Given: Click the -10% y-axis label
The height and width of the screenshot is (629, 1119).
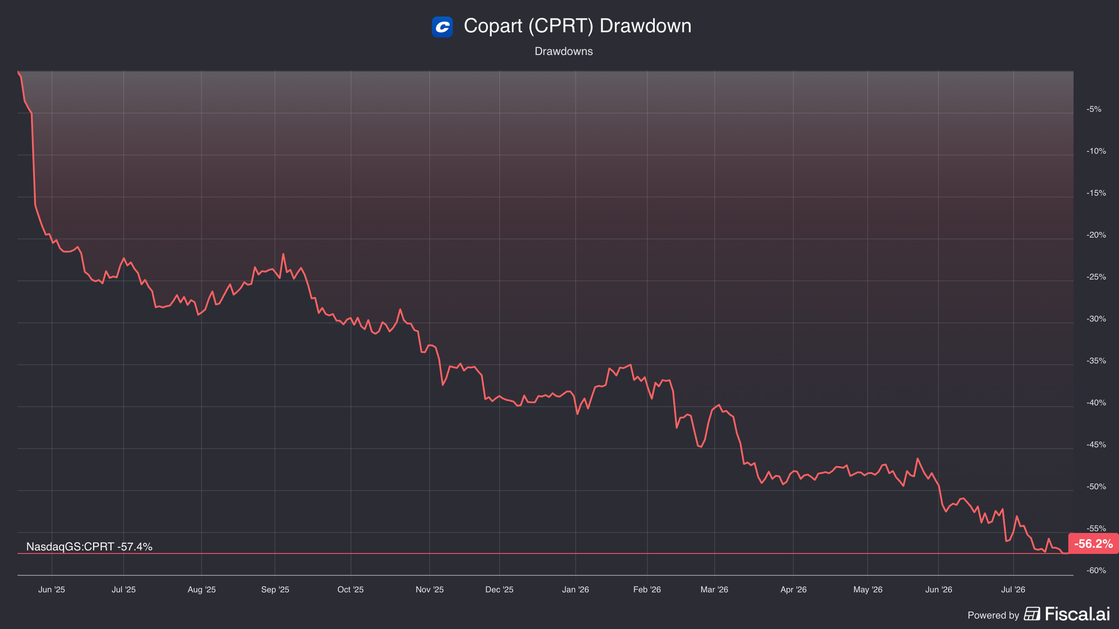Looking at the screenshot, I should 1096,151.
